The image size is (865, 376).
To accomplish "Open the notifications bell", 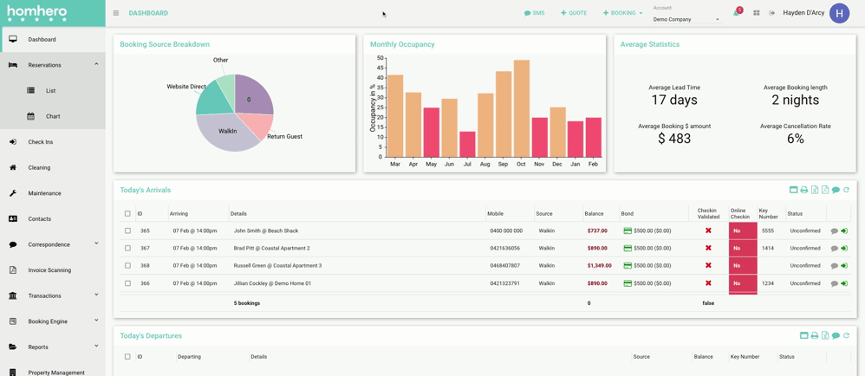I will pos(737,13).
